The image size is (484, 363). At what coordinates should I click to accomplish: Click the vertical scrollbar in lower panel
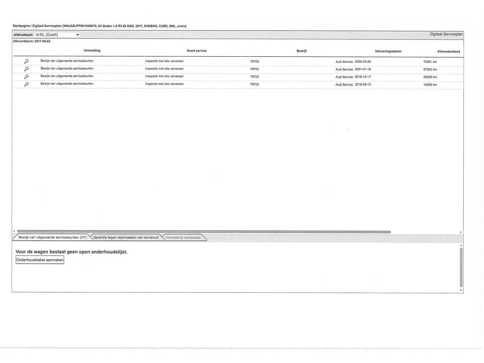click(x=461, y=267)
